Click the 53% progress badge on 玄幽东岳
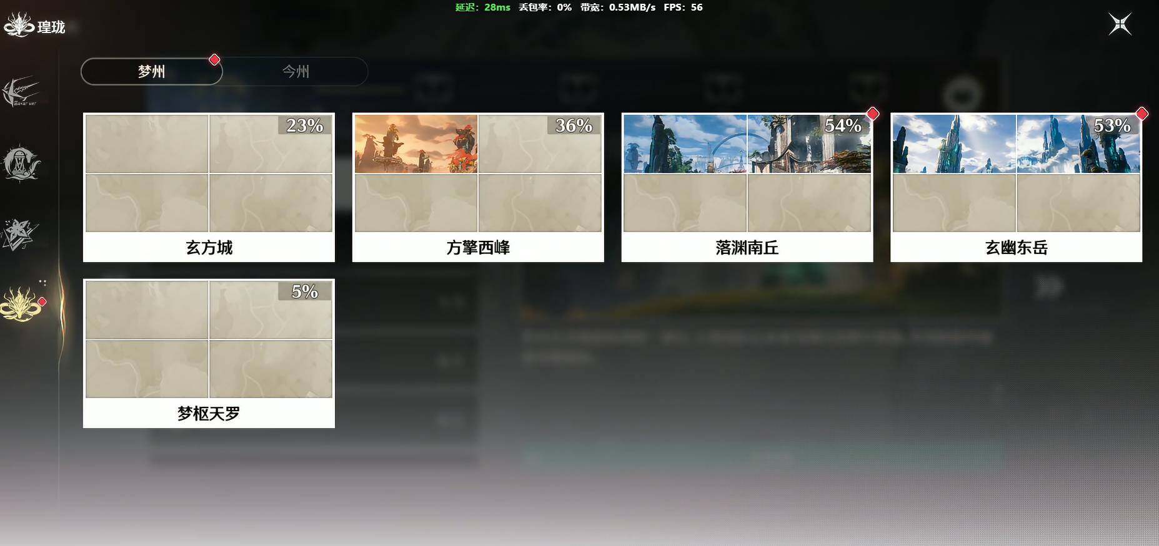Viewport: 1159px width, 546px height. pyautogui.click(x=1113, y=125)
